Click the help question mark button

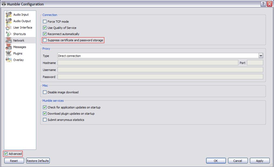pyautogui.click(x=263, y=4)
